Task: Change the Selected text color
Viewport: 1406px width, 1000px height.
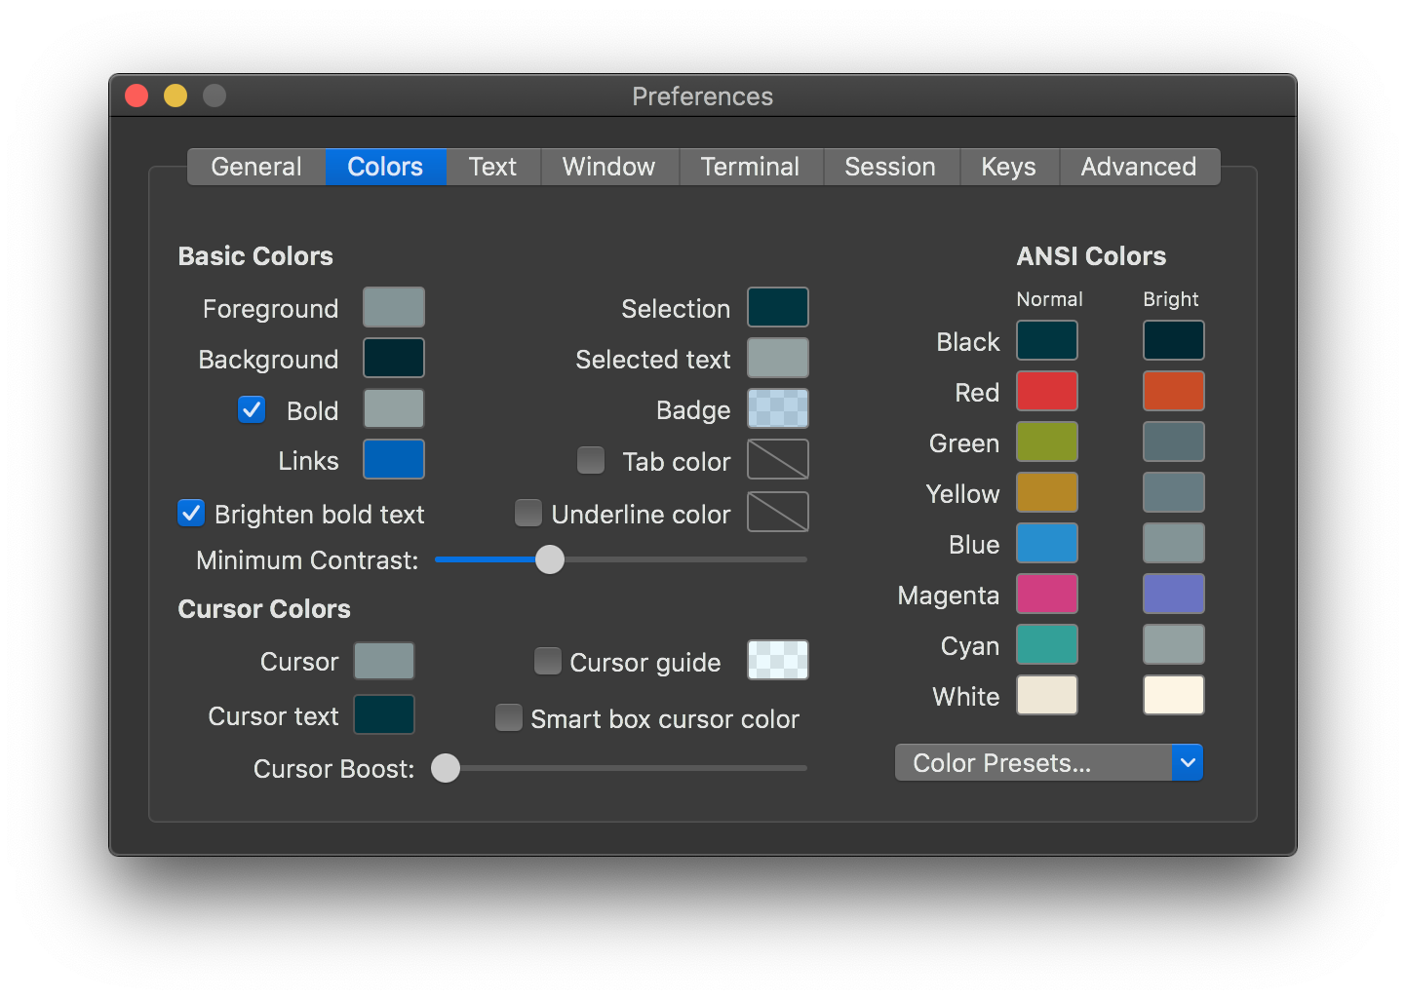Action: (777, 358)
